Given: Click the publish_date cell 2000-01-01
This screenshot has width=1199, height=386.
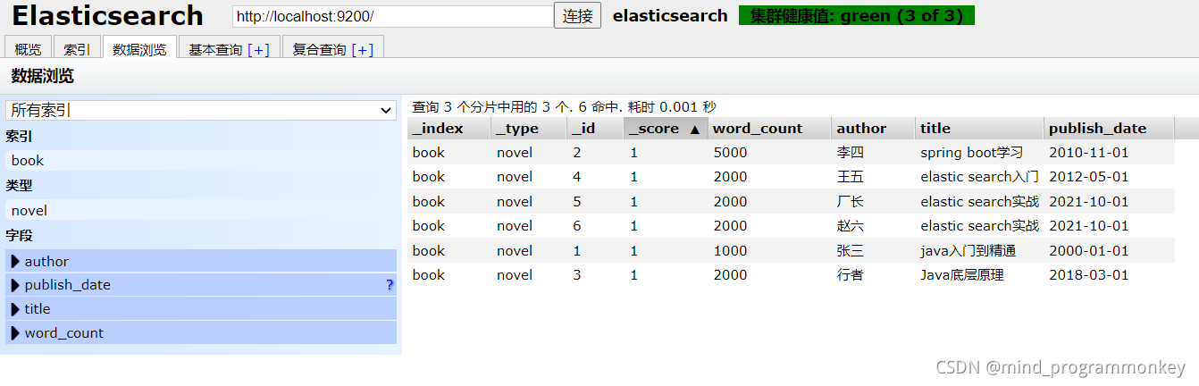Looking at the screenshot, I should (x=1089, y=251).
